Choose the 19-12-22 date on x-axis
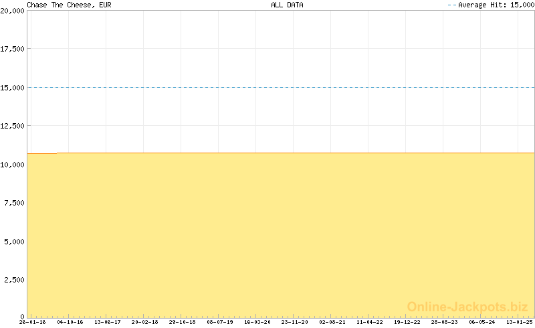The image size is (535, 328). click(x=407, y=322)
